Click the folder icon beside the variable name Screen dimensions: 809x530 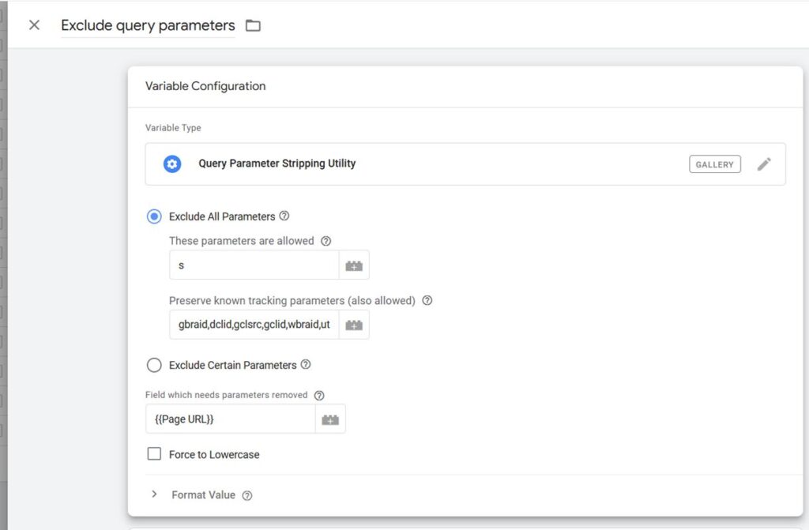tap(253, 25)
